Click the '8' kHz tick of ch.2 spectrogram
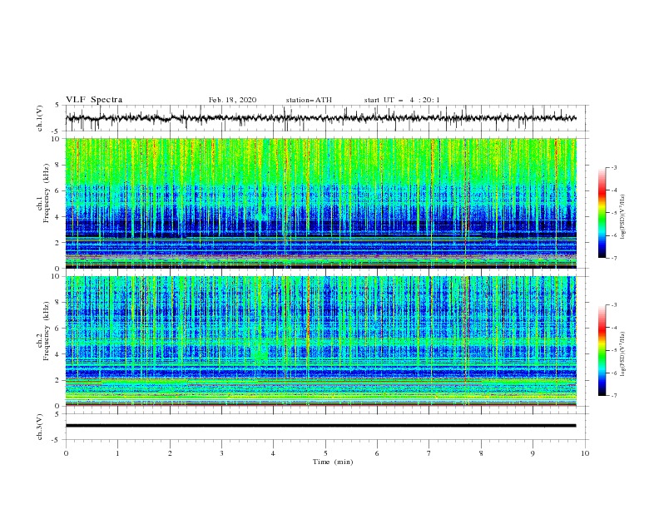The width and height of the screenshot is (659, 509). (59, 303)
